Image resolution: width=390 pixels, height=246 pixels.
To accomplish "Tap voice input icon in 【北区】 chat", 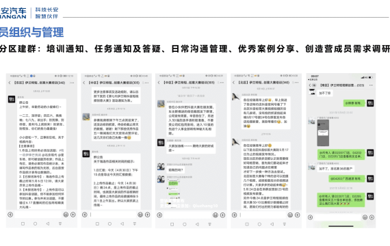I will pyautogui.click(x=234, y=215).
